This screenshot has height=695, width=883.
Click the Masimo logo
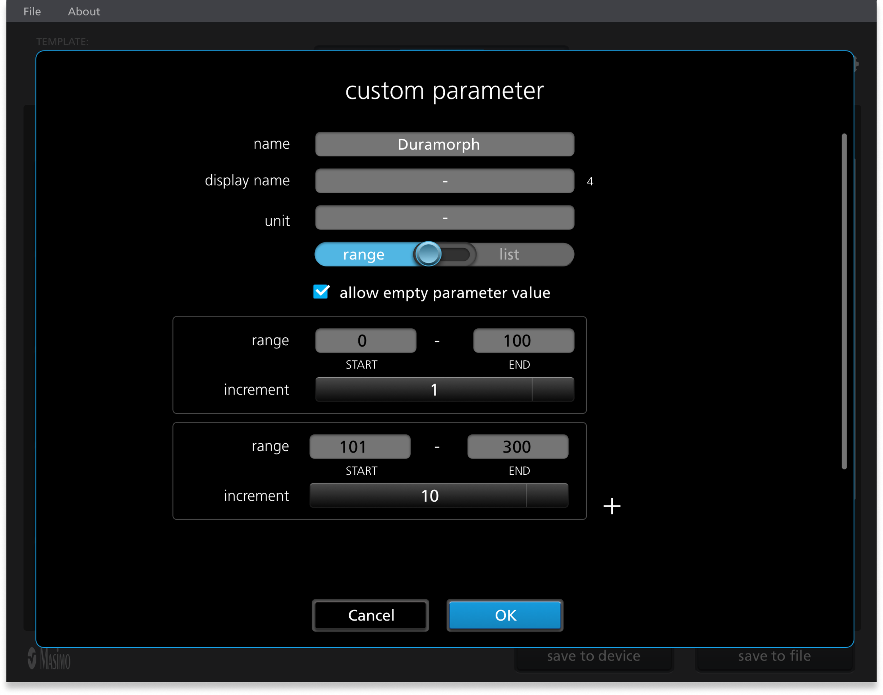(x=49, y=658)
